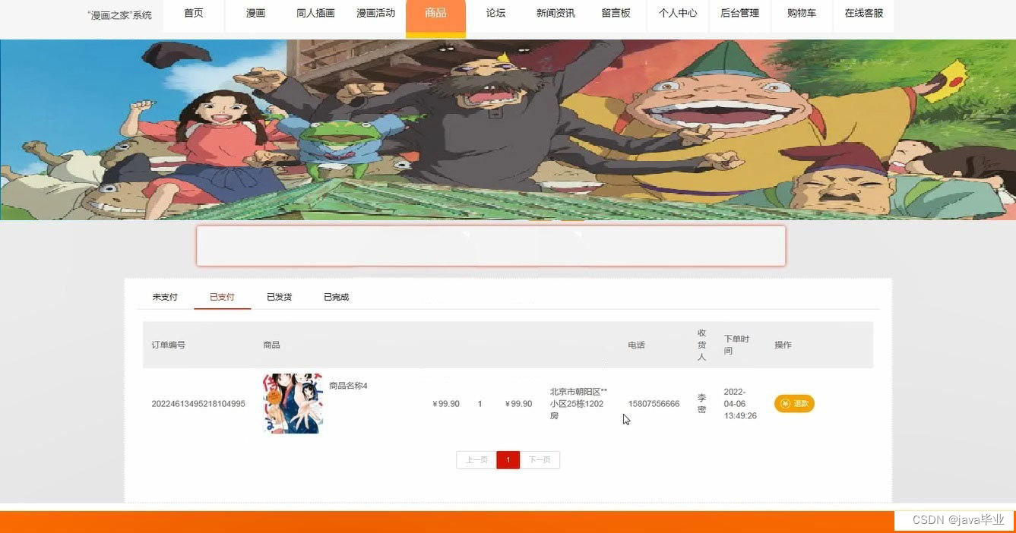
Task: Click the animated banner image
Action: [x=508, y=130]
